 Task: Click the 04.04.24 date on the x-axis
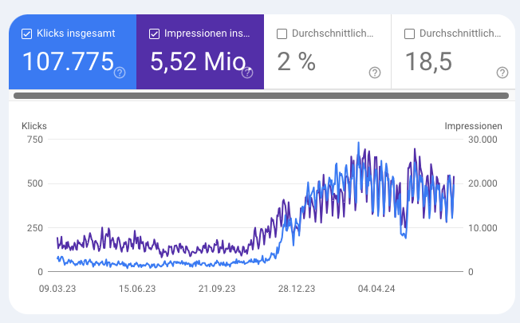click(375, 290)
